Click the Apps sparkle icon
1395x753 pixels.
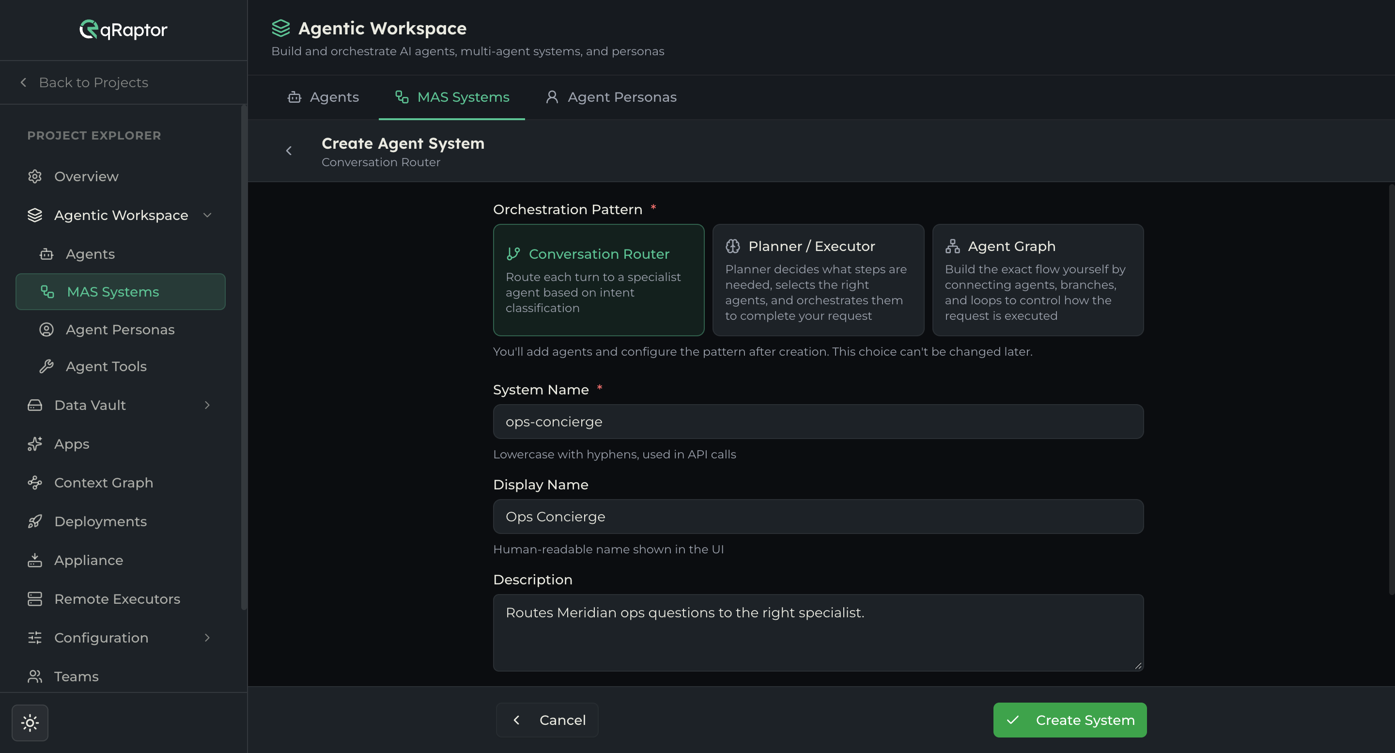[35, 444]
